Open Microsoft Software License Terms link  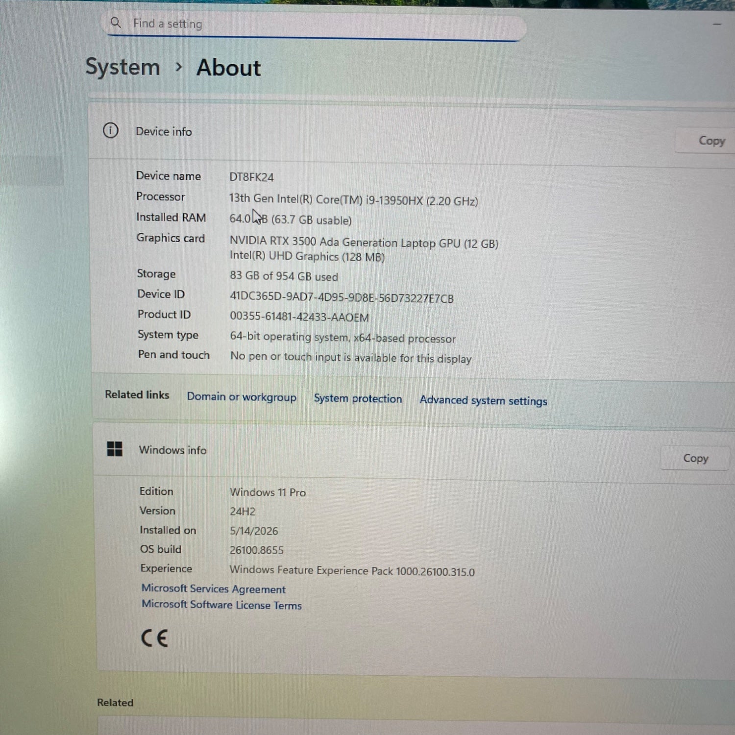point(221,605)
